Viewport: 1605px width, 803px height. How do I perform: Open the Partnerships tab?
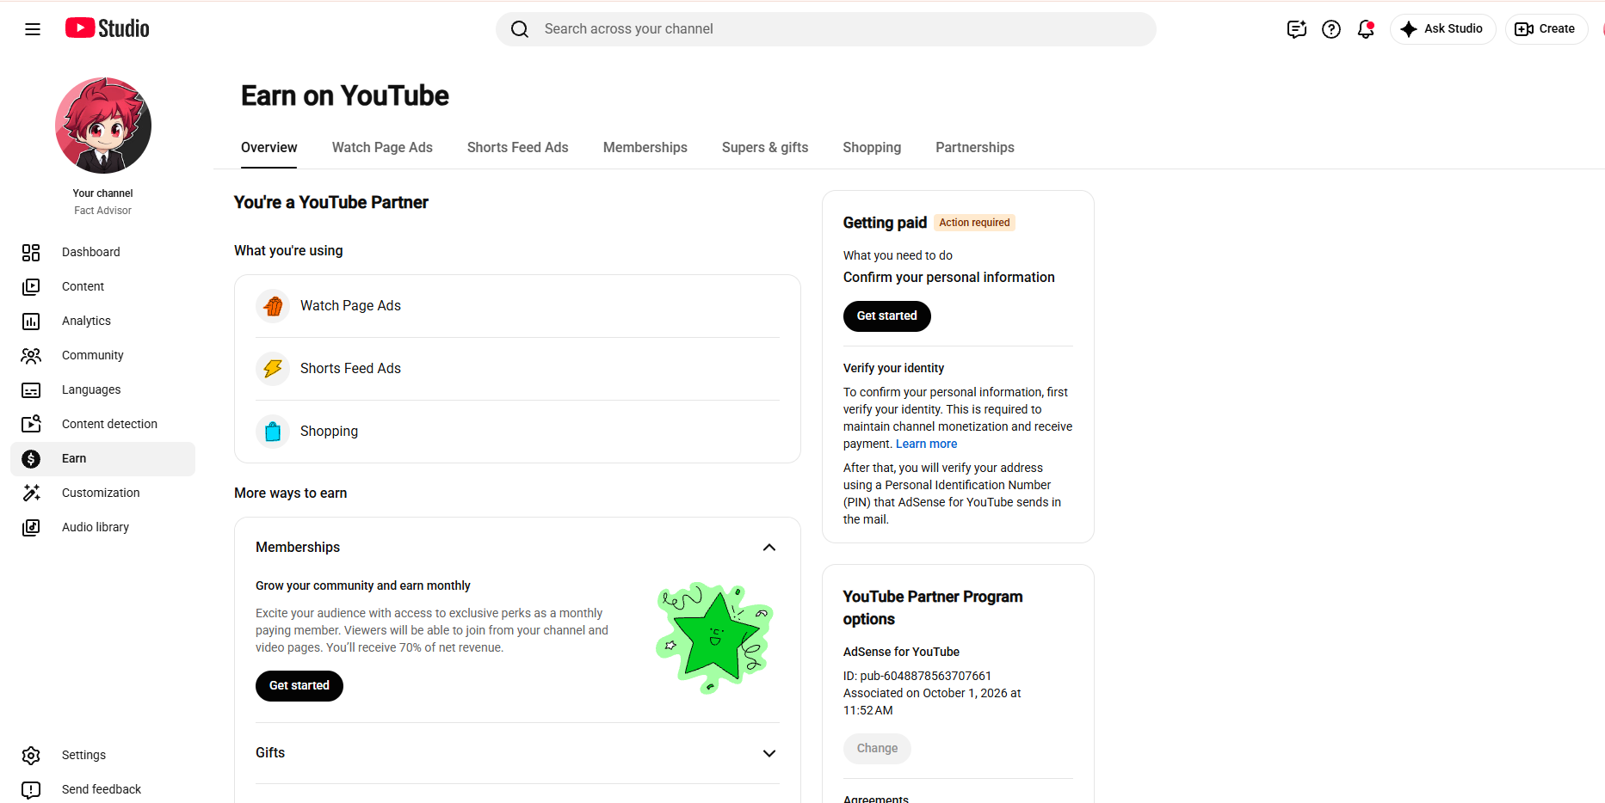(x=975, y=148)
